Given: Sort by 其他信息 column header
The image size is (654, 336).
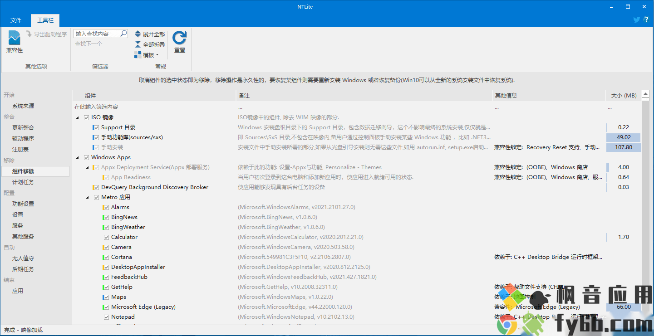Looking at the screenshot, I should (549, 96).
